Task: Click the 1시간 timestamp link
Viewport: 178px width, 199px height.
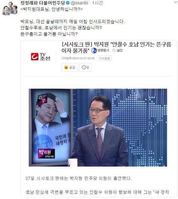Action: (x=98, y=3)
